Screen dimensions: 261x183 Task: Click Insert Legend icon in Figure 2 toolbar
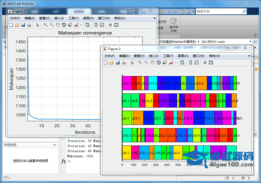pos(196,63)
